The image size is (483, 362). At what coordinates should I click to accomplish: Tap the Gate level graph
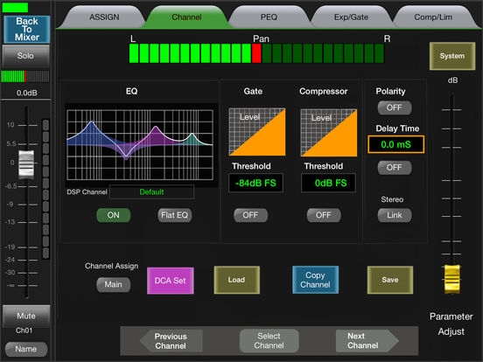(257, 132)
